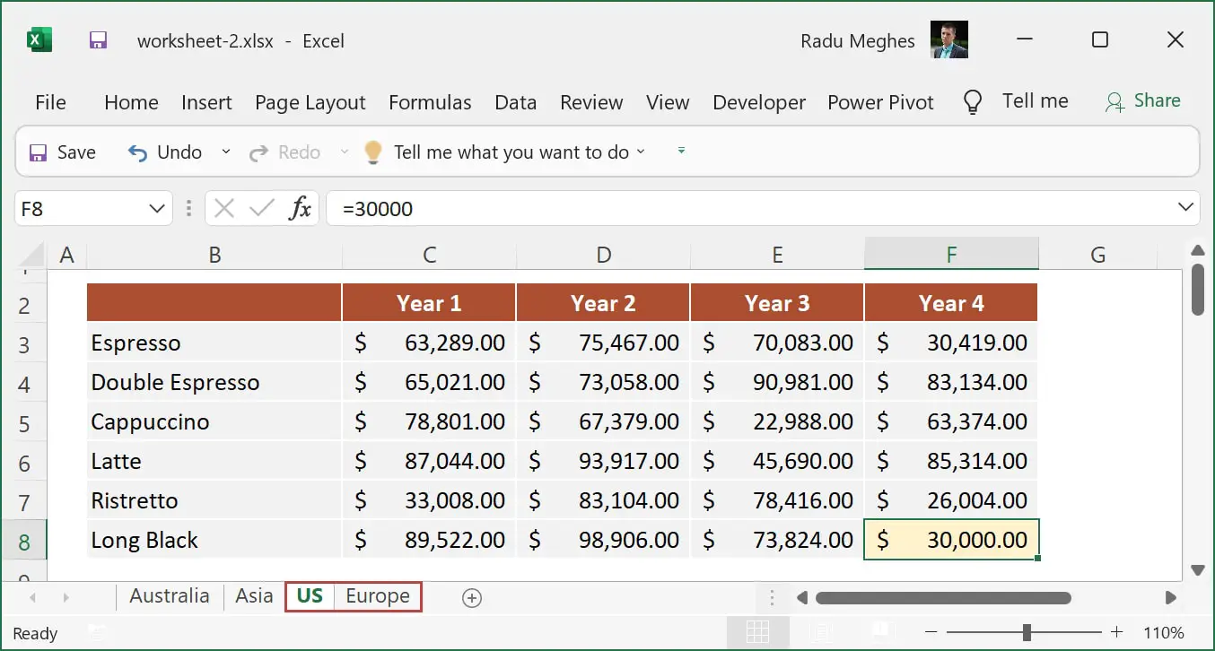
Task: Click the 110% zoom percentage button
Action: coord(1164,631)
